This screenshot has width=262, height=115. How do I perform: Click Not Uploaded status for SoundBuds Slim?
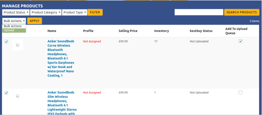(199, 93)
